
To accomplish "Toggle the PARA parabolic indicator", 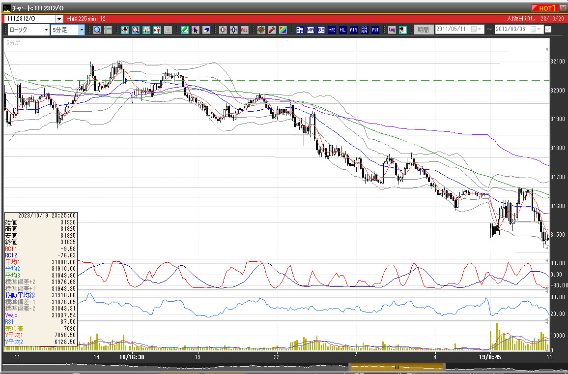I will (x=365, y=30).
